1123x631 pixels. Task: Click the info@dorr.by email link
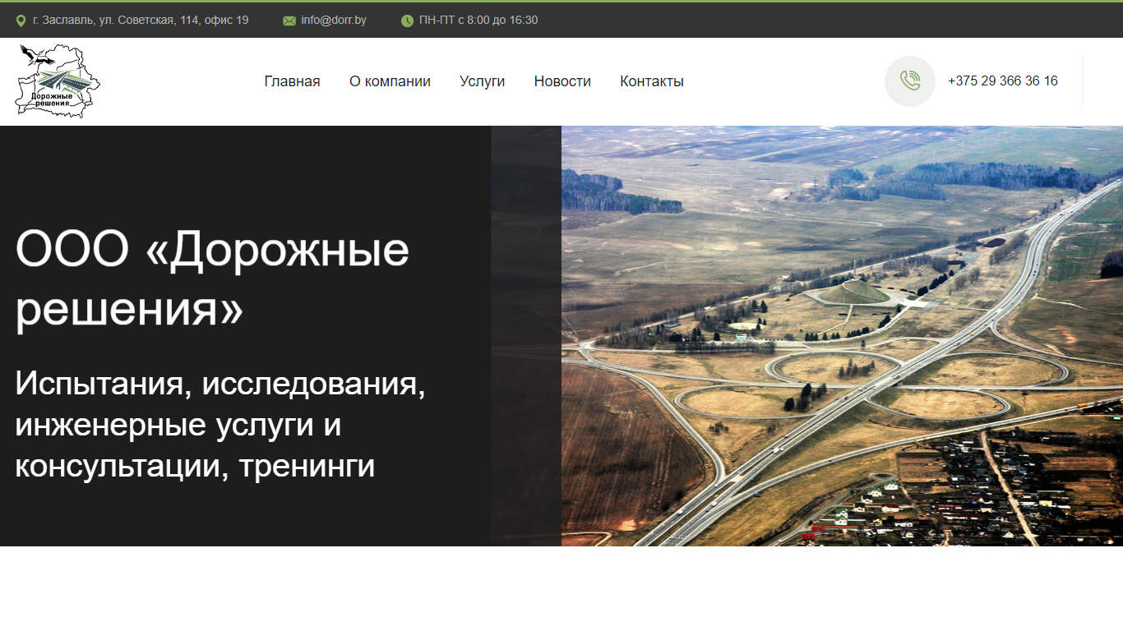click(x=334, y=21)
